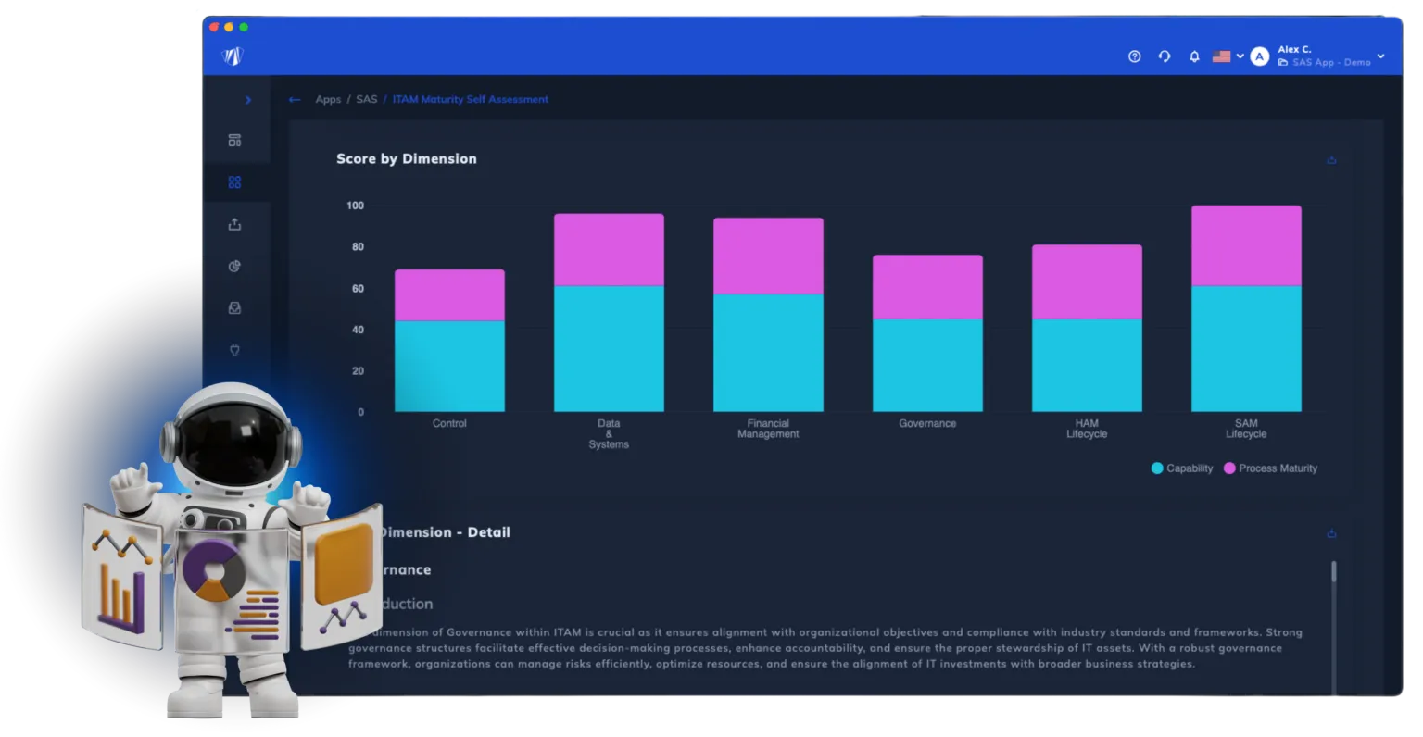Click the ITAM Maturity Self Assessment breadcrumb
The height and width of the screenshot is (737, 1423).
coord(471,99)
